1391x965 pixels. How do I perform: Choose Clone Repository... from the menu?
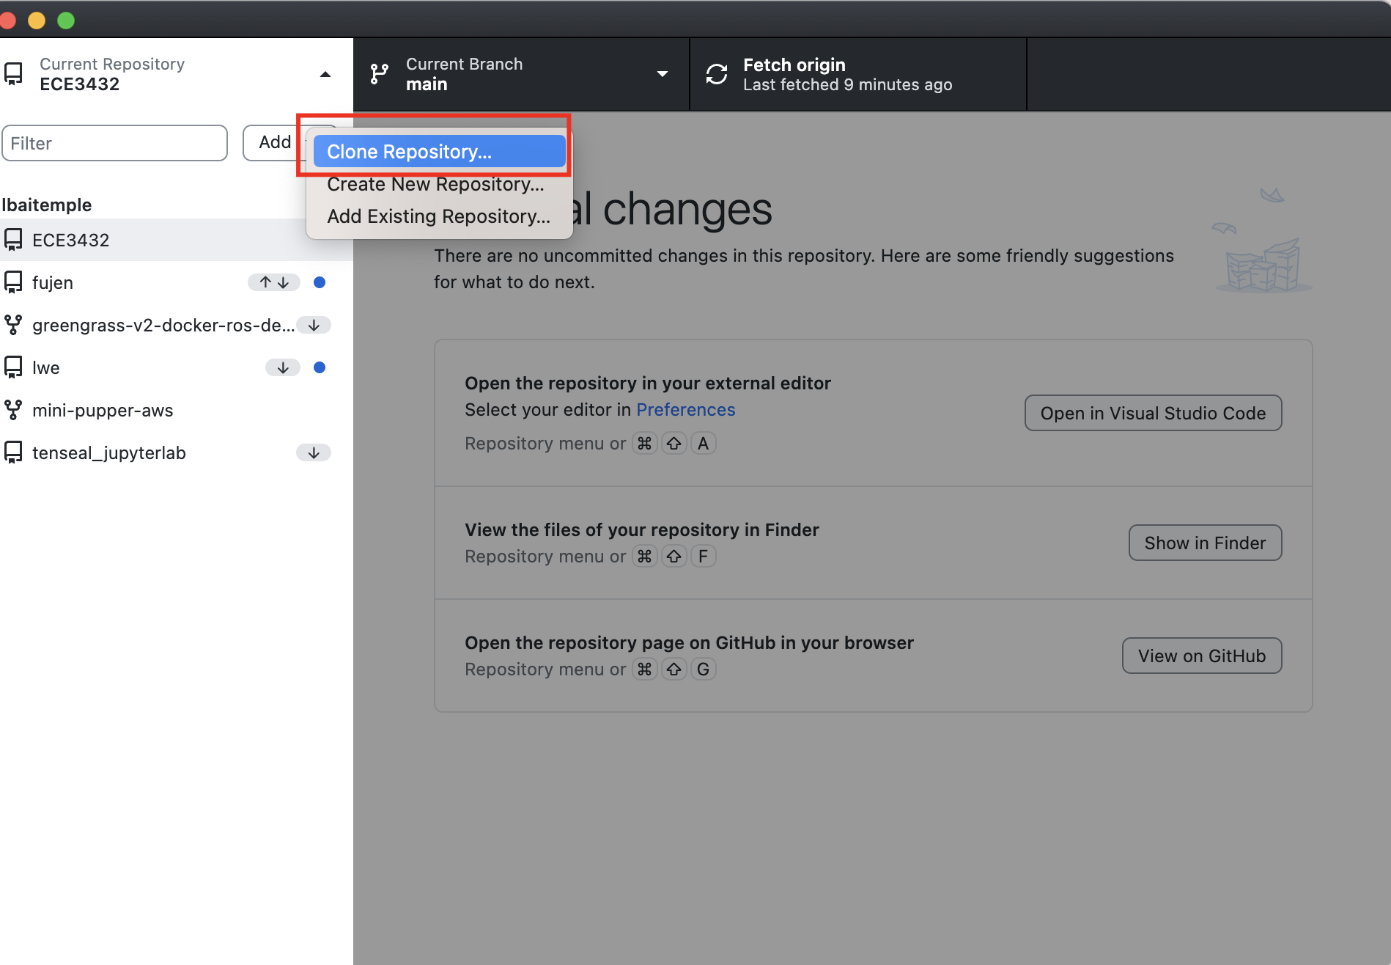pyautogui.click(x=438, y=152)
